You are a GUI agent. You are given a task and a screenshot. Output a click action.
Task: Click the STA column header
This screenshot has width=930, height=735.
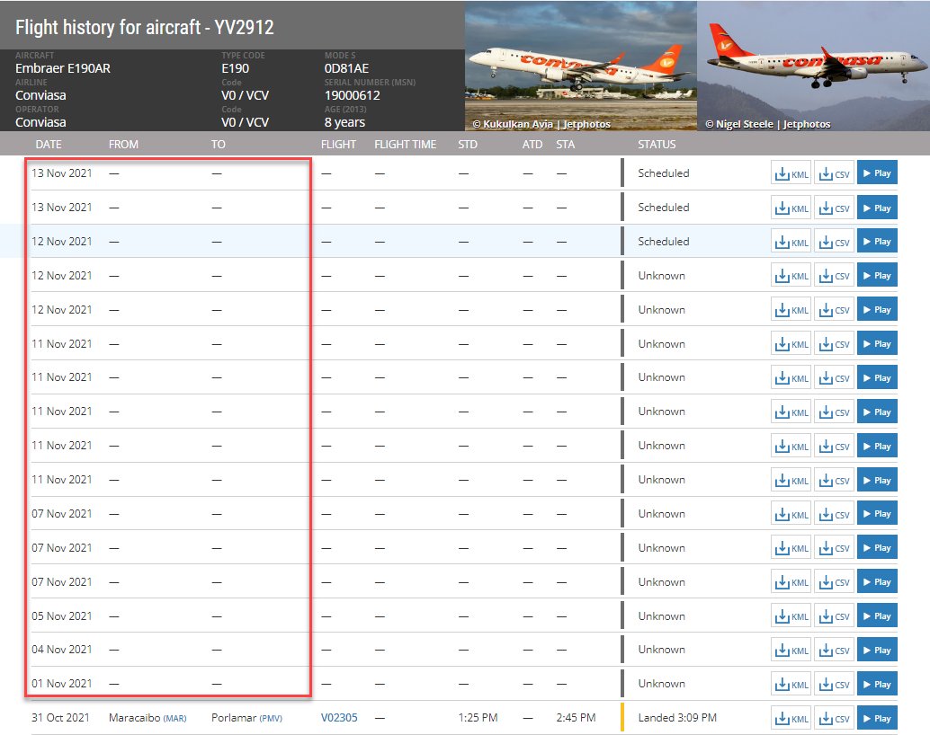[x=565, y=145]
